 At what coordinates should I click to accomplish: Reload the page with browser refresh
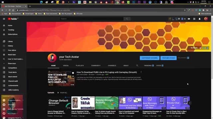(x=10, y=10)
